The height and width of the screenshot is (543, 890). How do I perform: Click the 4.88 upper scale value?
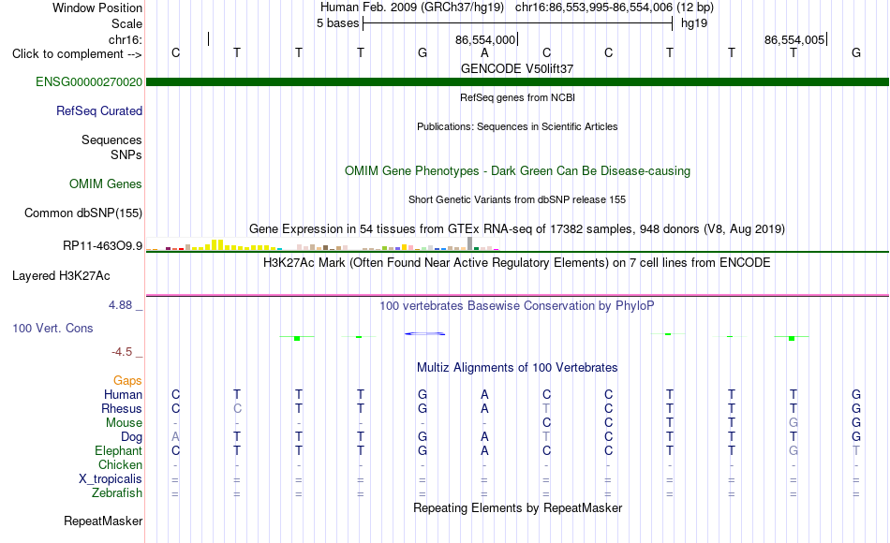(x=120, y=304)
